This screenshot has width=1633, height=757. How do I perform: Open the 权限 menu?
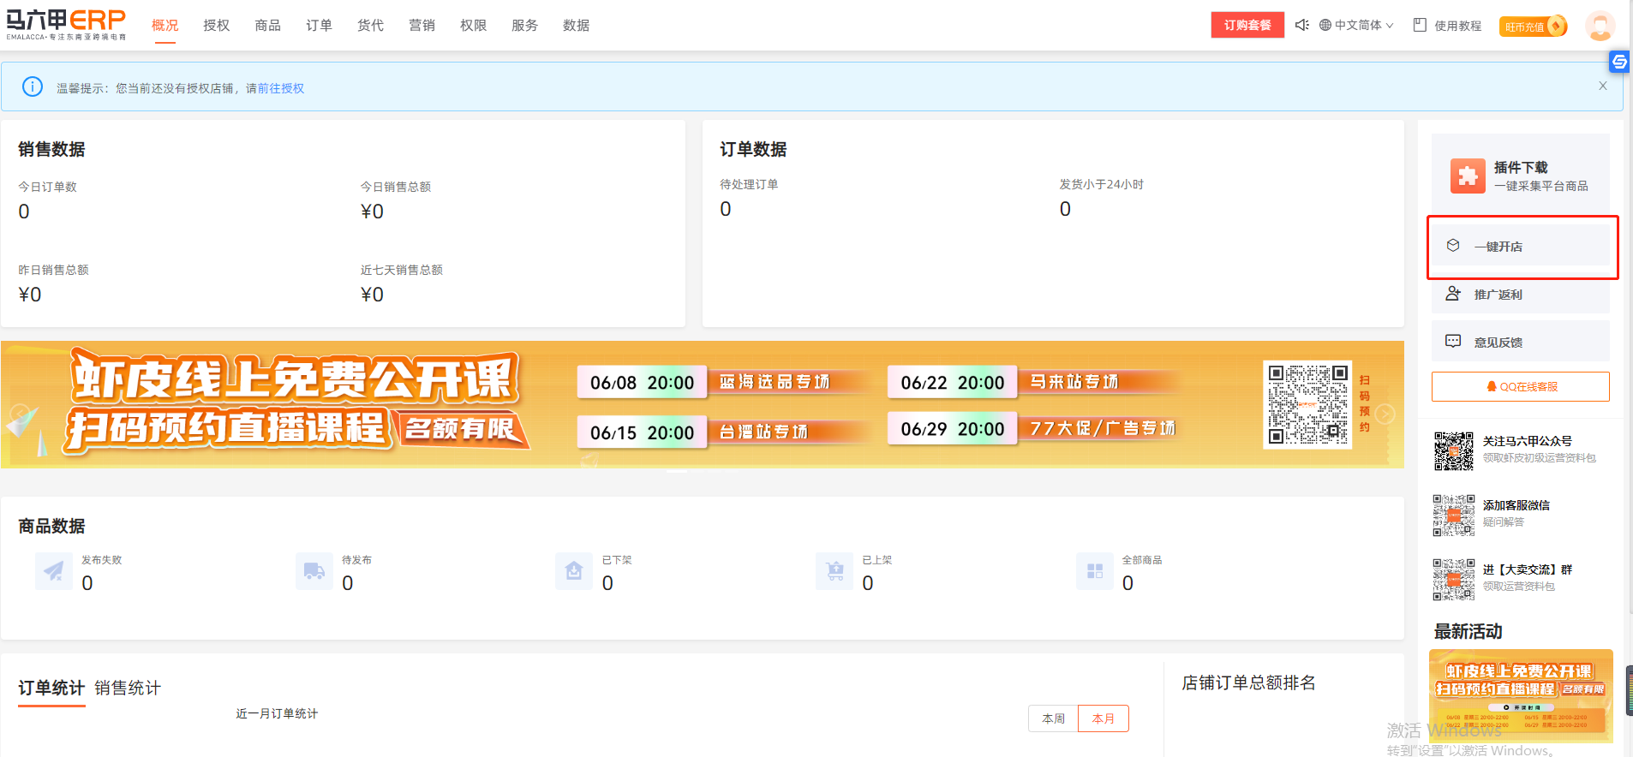coord(474,26)
